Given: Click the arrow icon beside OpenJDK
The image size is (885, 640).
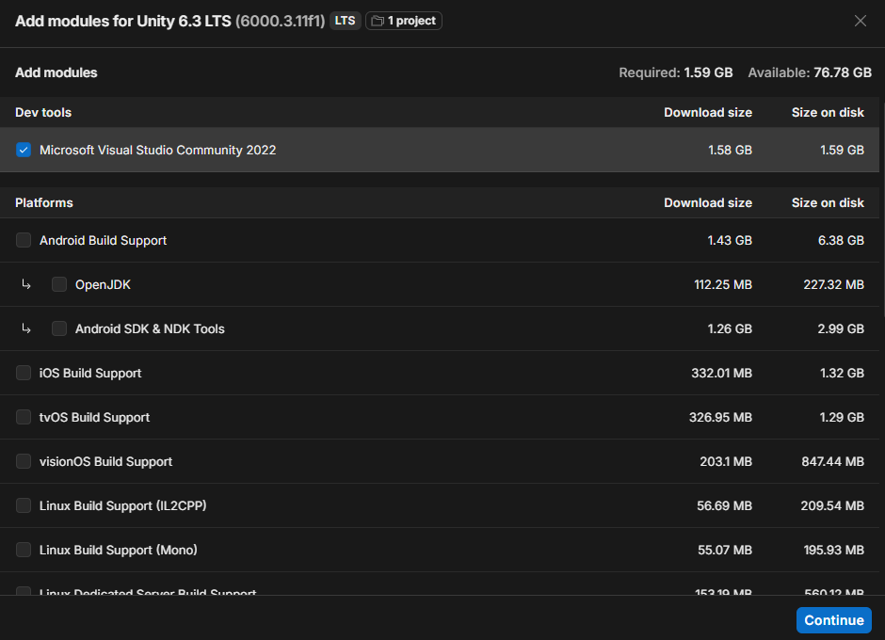Looking at the screenshot, I should [26, 284].
